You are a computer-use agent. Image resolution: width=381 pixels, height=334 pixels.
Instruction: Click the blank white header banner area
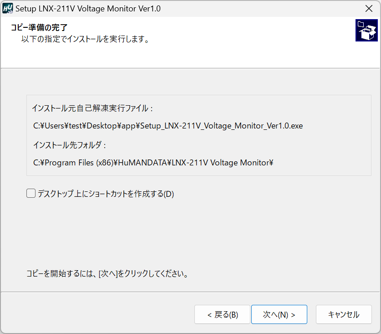[250, 50]
